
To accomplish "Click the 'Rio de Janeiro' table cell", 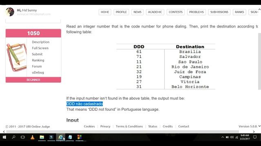I will click(190, 67).
